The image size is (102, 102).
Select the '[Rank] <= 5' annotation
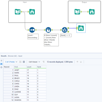pyautogui.click(x=66, y=35)
